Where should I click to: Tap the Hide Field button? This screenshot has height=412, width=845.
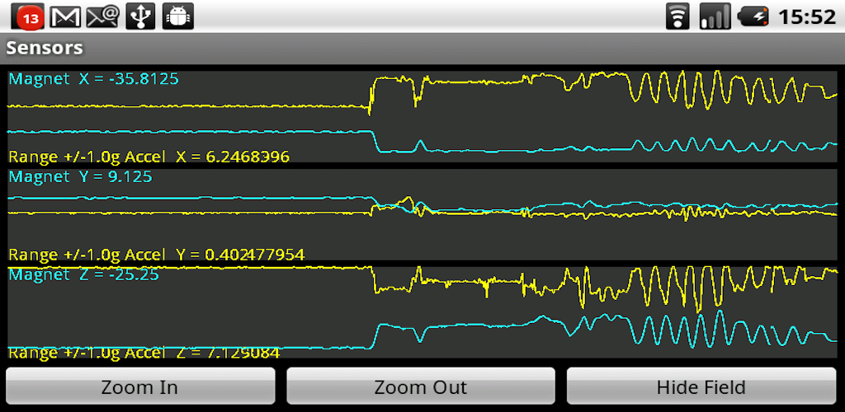point(701,386)
